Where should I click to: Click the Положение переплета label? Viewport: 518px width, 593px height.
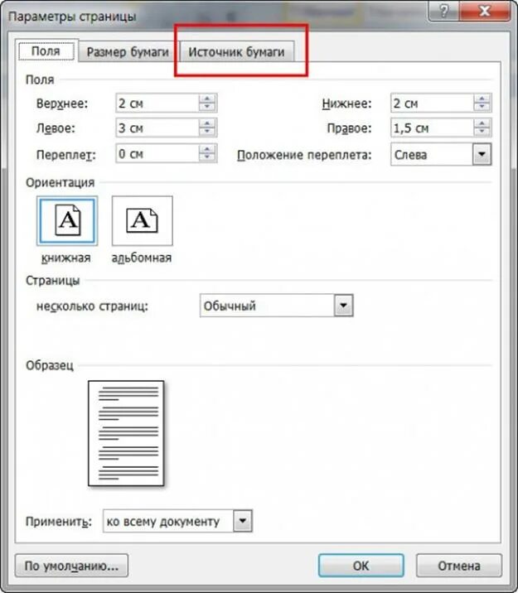tap(304, 155)
